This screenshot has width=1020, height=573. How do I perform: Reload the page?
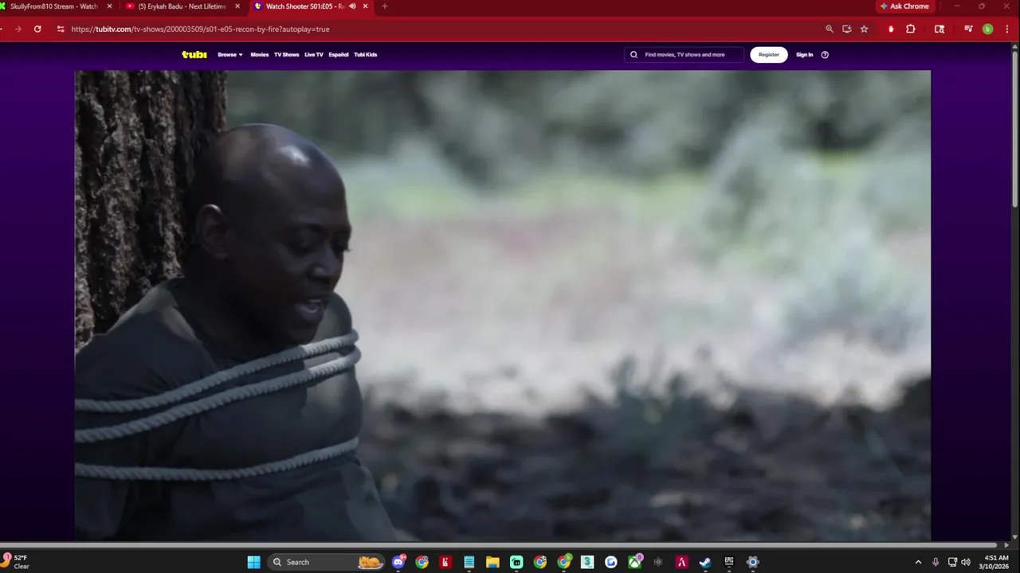tap(37, 29)
